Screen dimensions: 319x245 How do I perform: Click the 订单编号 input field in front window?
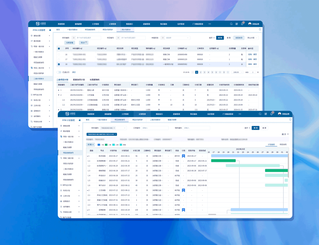155,128
